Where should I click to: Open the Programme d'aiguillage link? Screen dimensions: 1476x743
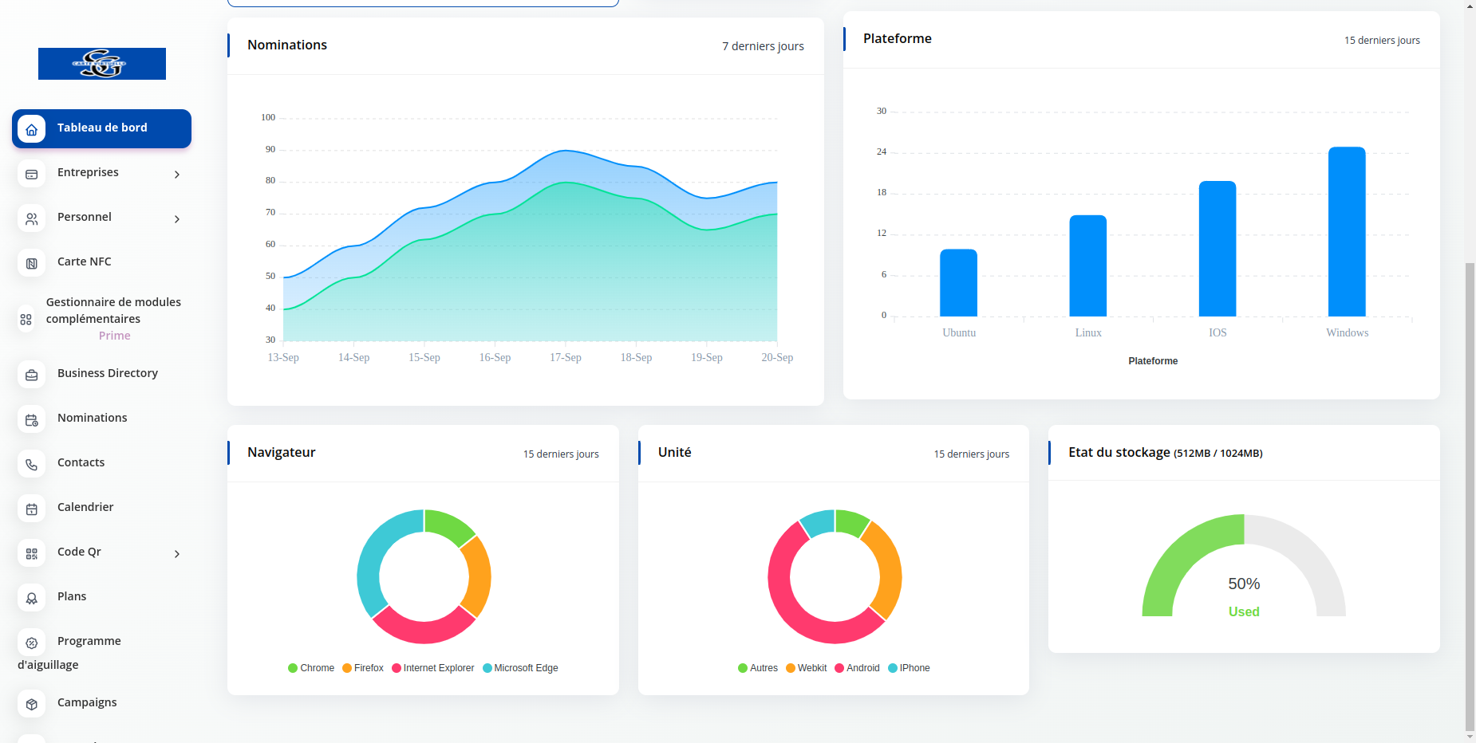(x=89, y=642)
